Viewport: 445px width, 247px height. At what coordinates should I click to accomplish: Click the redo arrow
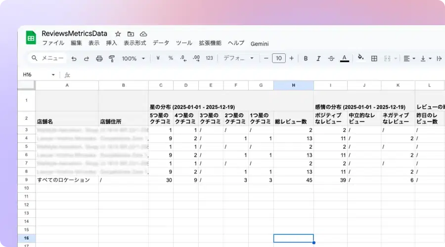[x=87, y=58]
